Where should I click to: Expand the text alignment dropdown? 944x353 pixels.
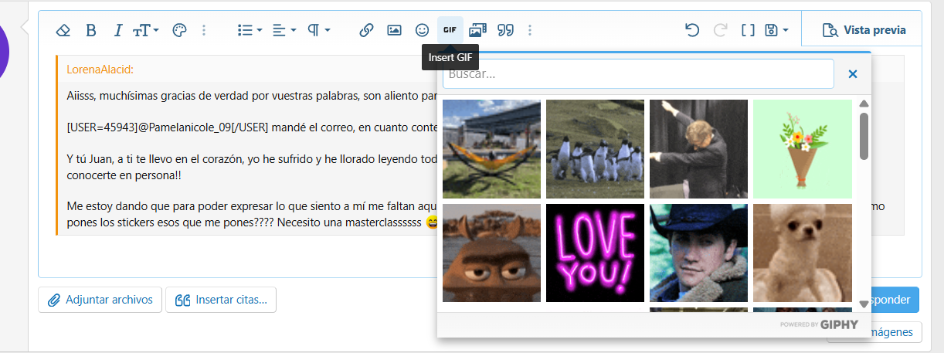(x=284, y=30)
